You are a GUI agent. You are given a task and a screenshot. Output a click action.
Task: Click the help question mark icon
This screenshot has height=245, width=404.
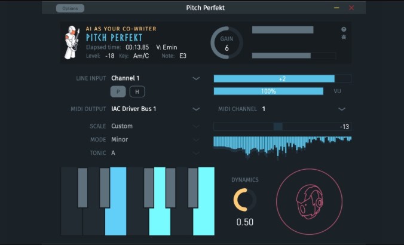(344, 29)
